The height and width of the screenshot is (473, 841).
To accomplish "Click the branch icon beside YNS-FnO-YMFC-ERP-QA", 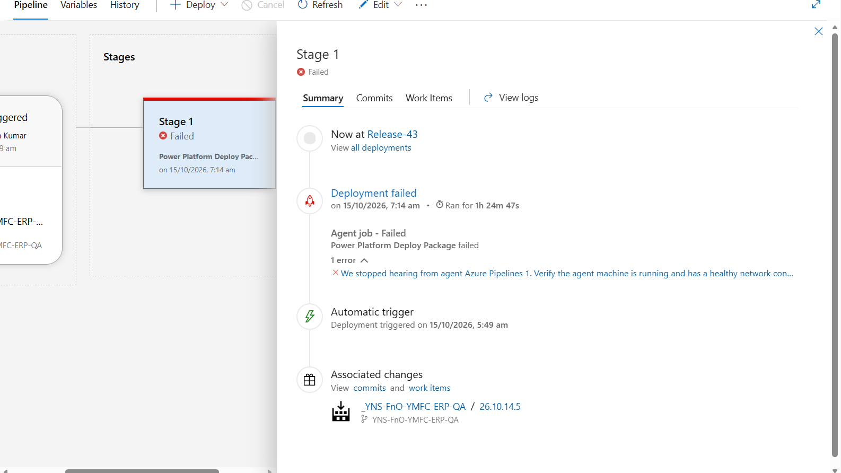I will [364, 419].
